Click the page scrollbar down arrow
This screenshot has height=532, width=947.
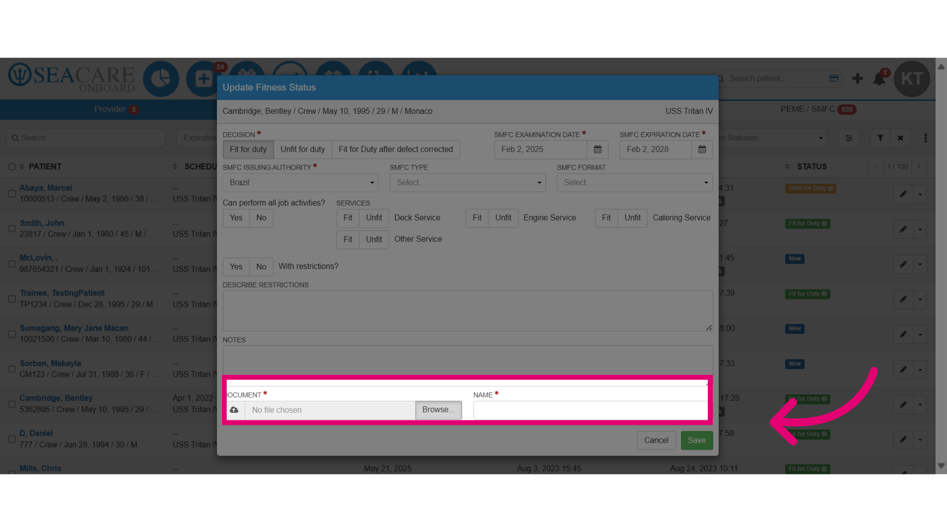(x=941, y=465)
